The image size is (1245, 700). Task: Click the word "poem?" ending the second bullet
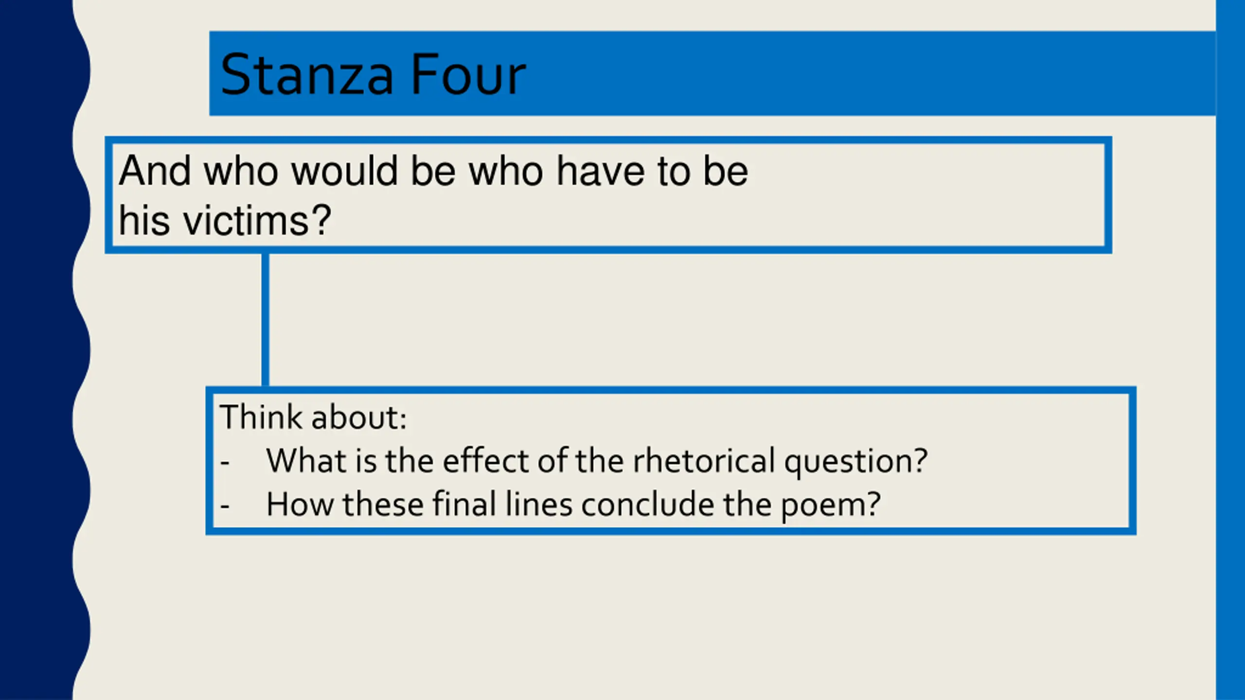pos(831,505)
